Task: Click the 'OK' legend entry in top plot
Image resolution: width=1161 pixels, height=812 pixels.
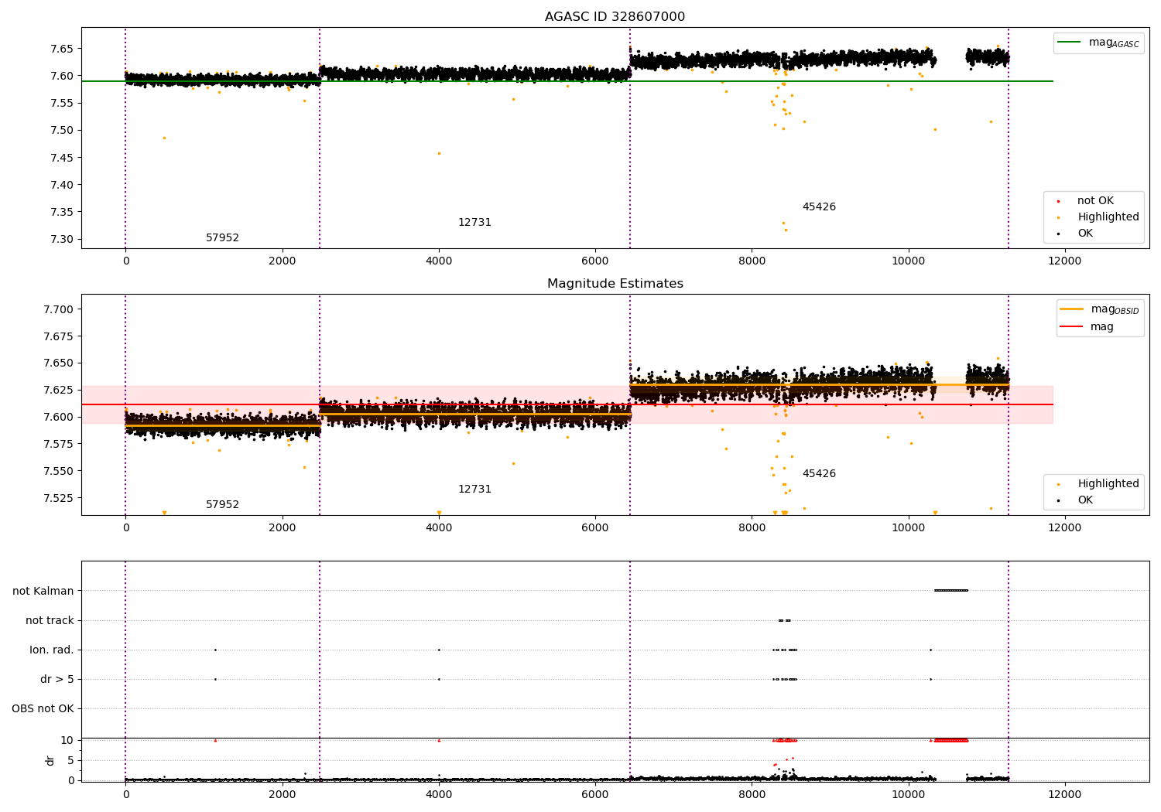Action: [x=1085, y=234]
